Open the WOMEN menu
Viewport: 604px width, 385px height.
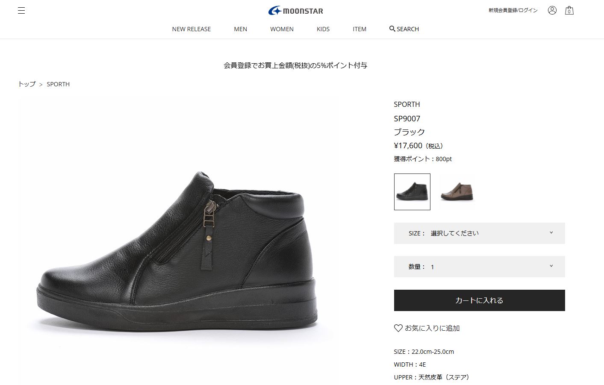point(282,29)
